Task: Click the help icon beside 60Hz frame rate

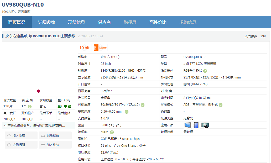Action: point(112,132)
